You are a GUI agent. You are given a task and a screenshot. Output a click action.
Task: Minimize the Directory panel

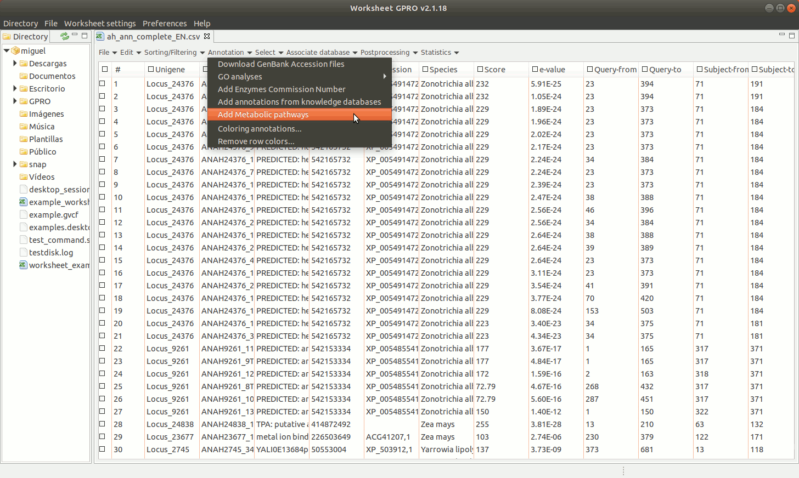click(x=75, y=35)
